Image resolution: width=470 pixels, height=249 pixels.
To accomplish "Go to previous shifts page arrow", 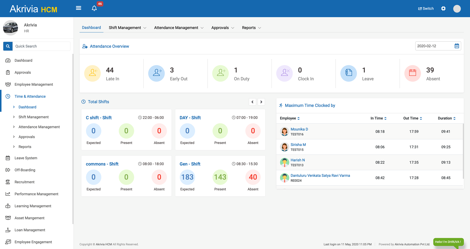I will point(252,102).
